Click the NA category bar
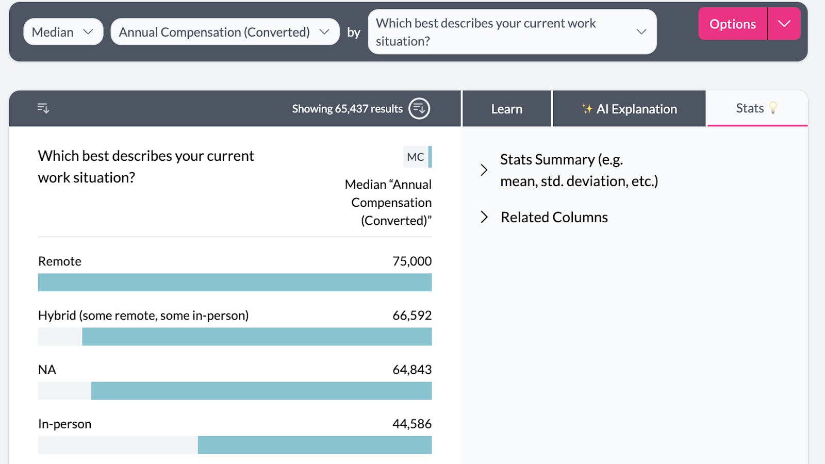 point(261,391)
